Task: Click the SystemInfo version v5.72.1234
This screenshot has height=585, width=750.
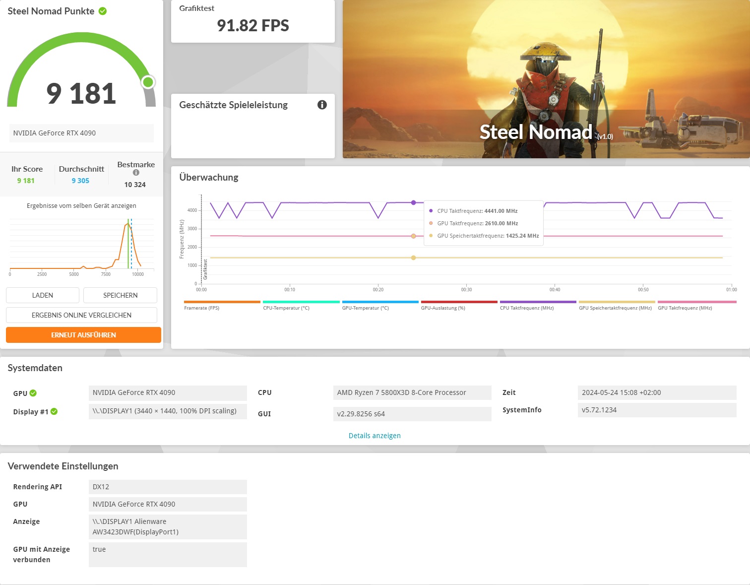Action: (657, 410)
